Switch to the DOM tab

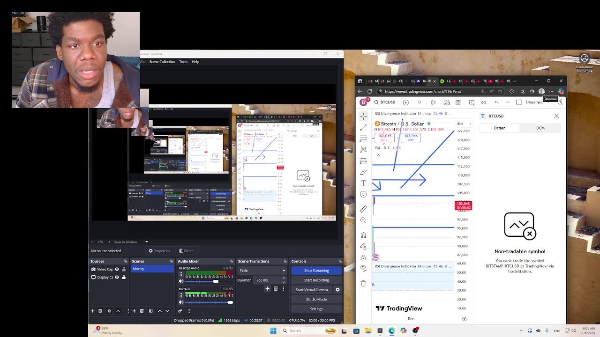[540, 128]
